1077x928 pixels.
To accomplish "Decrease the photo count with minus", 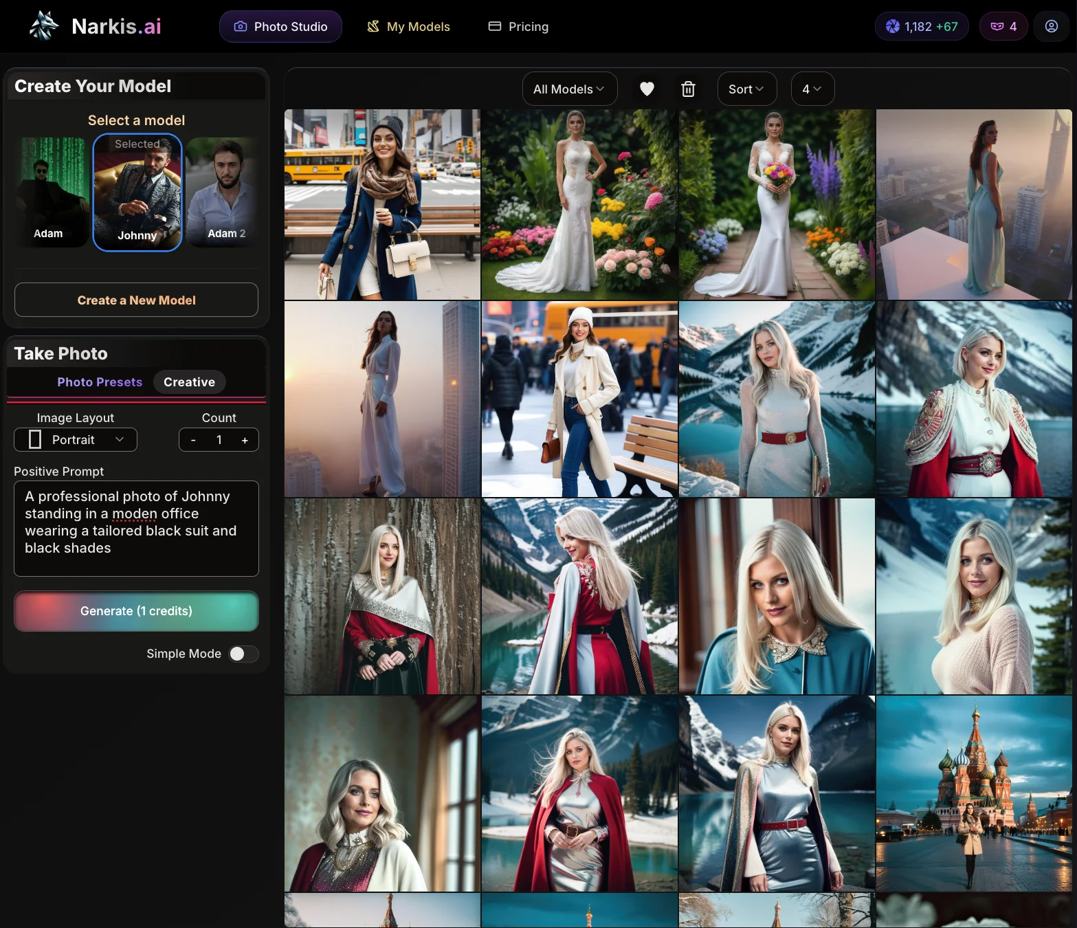I will pos(193,440).
